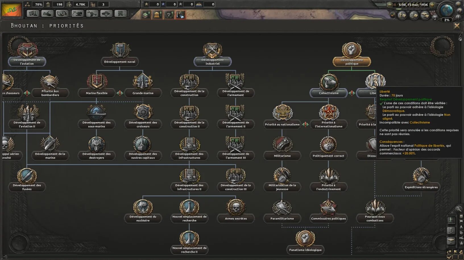Open the main menu hamburger button
464x260 pixels.
tap(458, 4)
